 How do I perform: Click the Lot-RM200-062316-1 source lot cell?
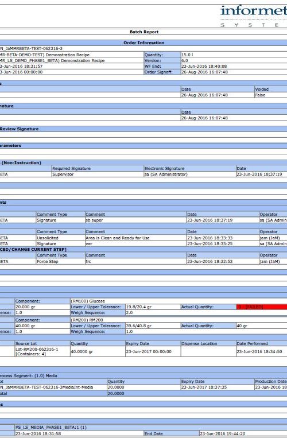tap(42, 352)
